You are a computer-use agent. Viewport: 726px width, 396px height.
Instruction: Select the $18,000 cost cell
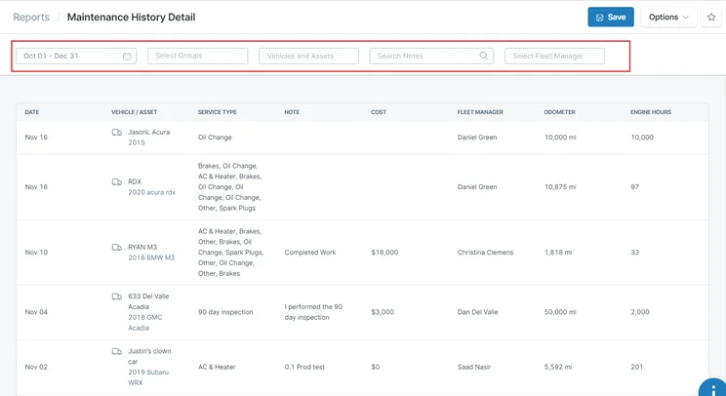click(384, 252)
